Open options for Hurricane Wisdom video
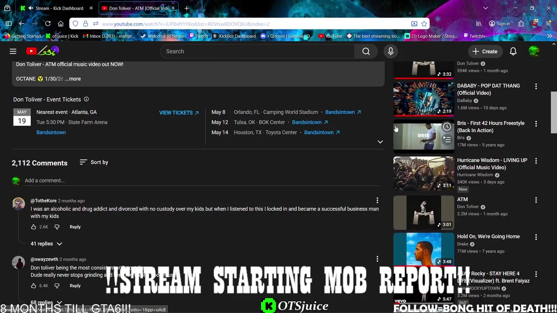This screenshot has height=313, width=557. pos(536,161)
